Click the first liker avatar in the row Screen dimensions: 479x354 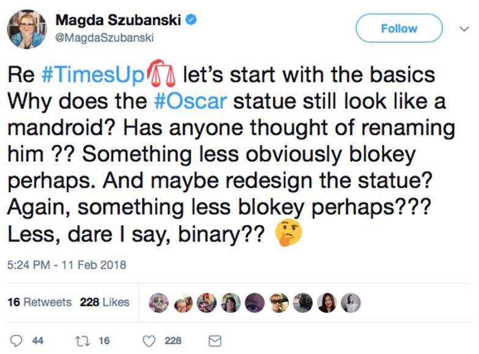tap(158, 303)
